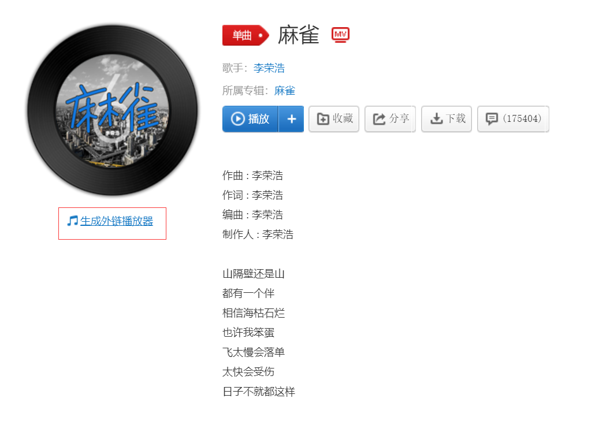
Task: Click the vinyl album cover image
Action: pos(113,110)
